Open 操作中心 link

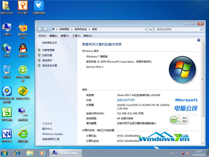tap(47, 129)
